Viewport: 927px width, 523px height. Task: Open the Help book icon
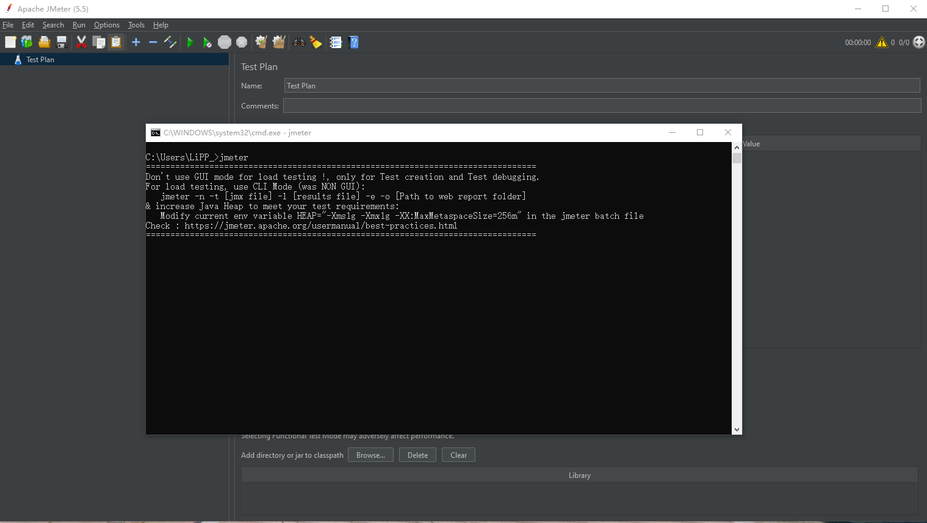353,42
